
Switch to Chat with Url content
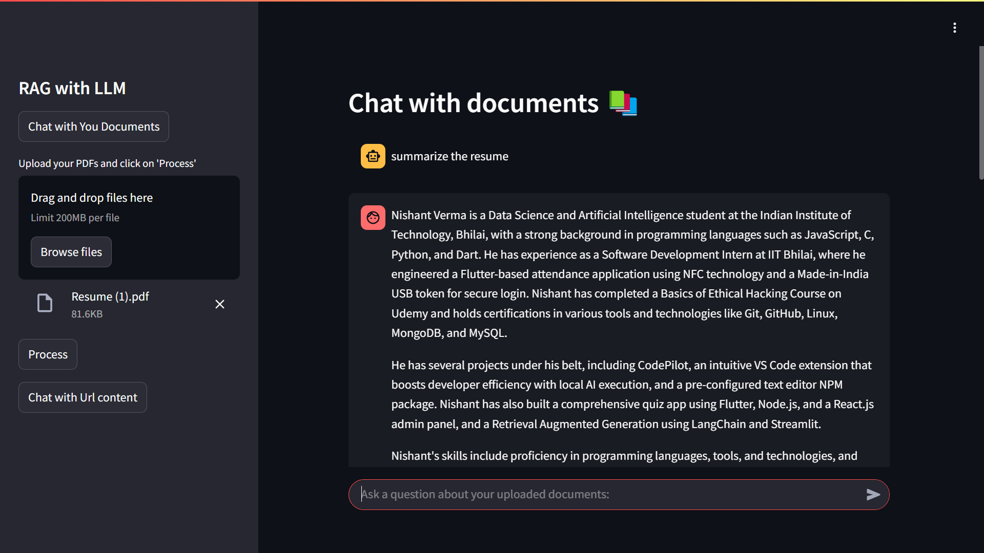coord(83,397)
